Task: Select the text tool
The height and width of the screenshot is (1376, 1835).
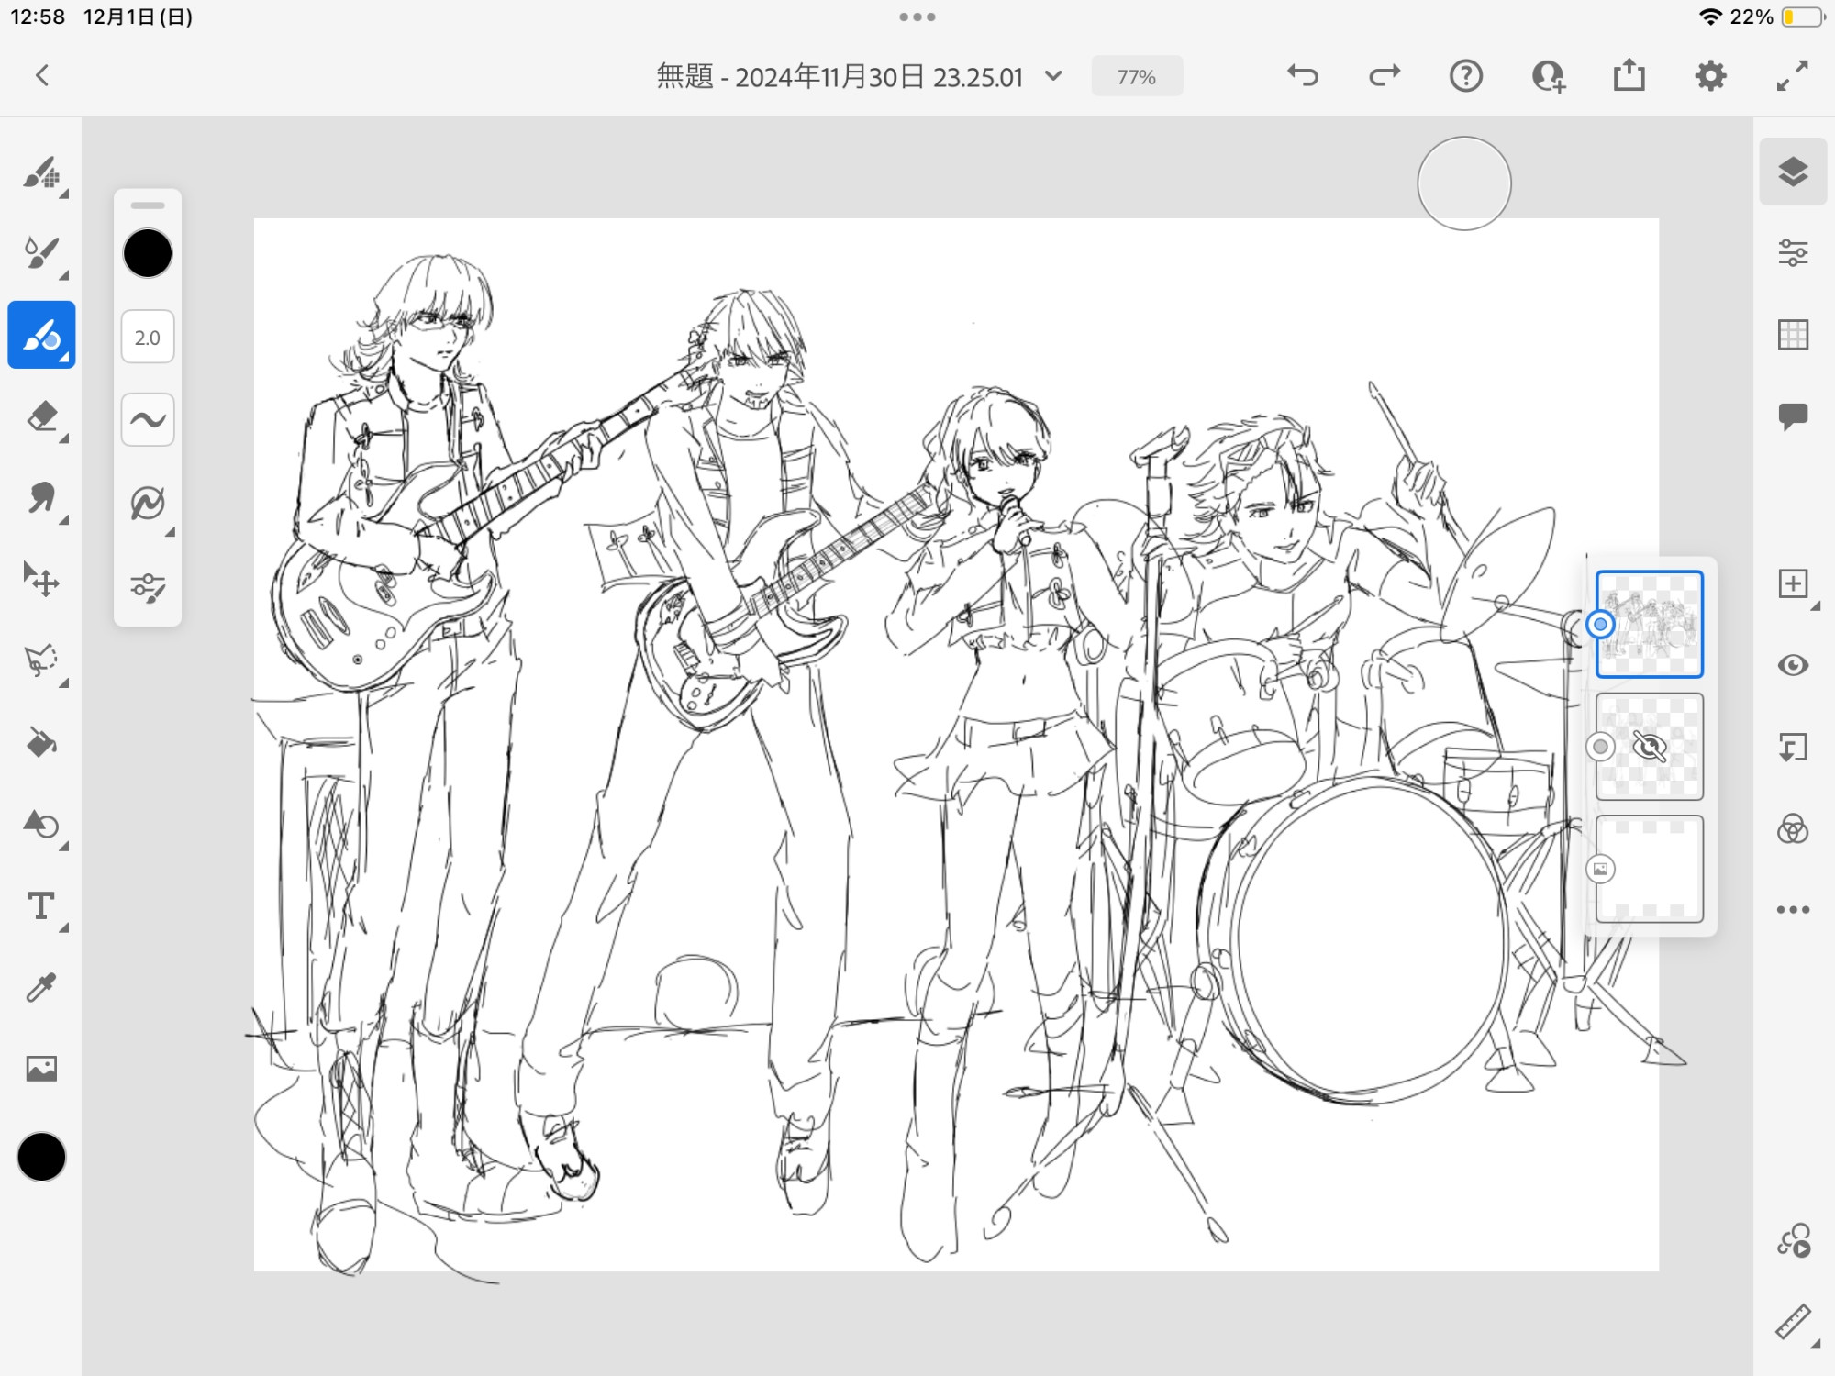Action: point(41,905)
